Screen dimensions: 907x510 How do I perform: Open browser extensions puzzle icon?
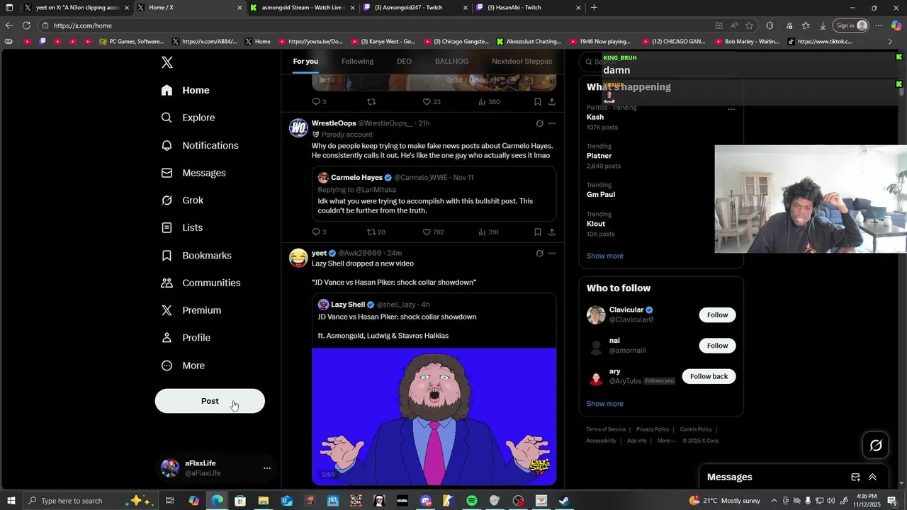770,25
